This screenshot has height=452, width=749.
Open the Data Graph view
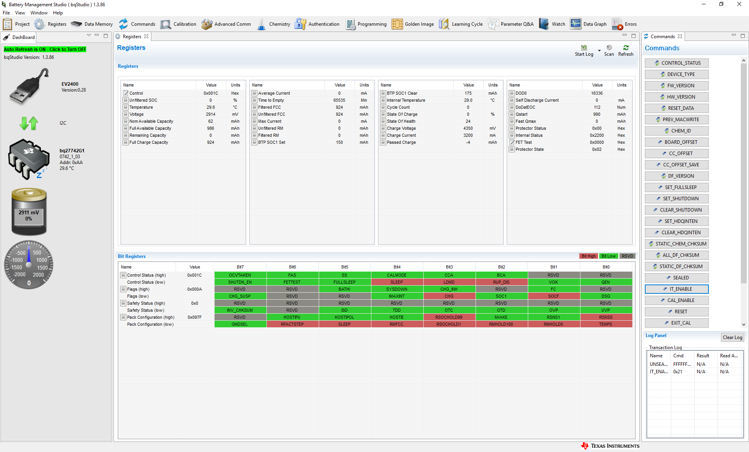588,24
